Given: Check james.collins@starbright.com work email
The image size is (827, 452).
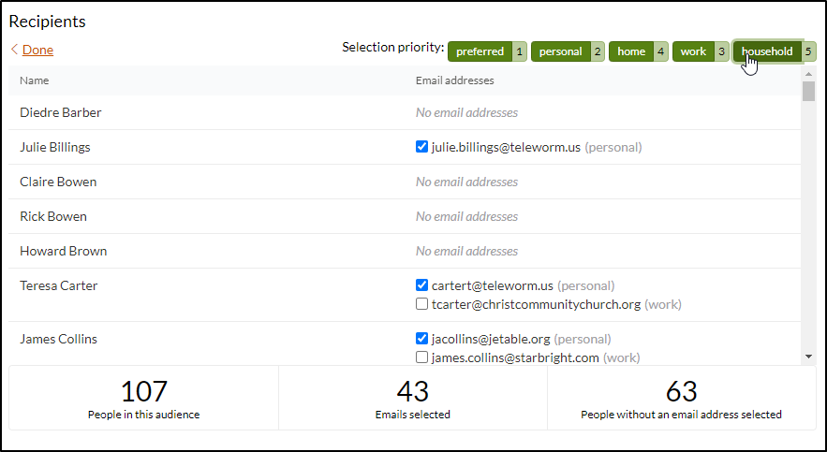Looking at the screenshot, I should pos(421,357).
